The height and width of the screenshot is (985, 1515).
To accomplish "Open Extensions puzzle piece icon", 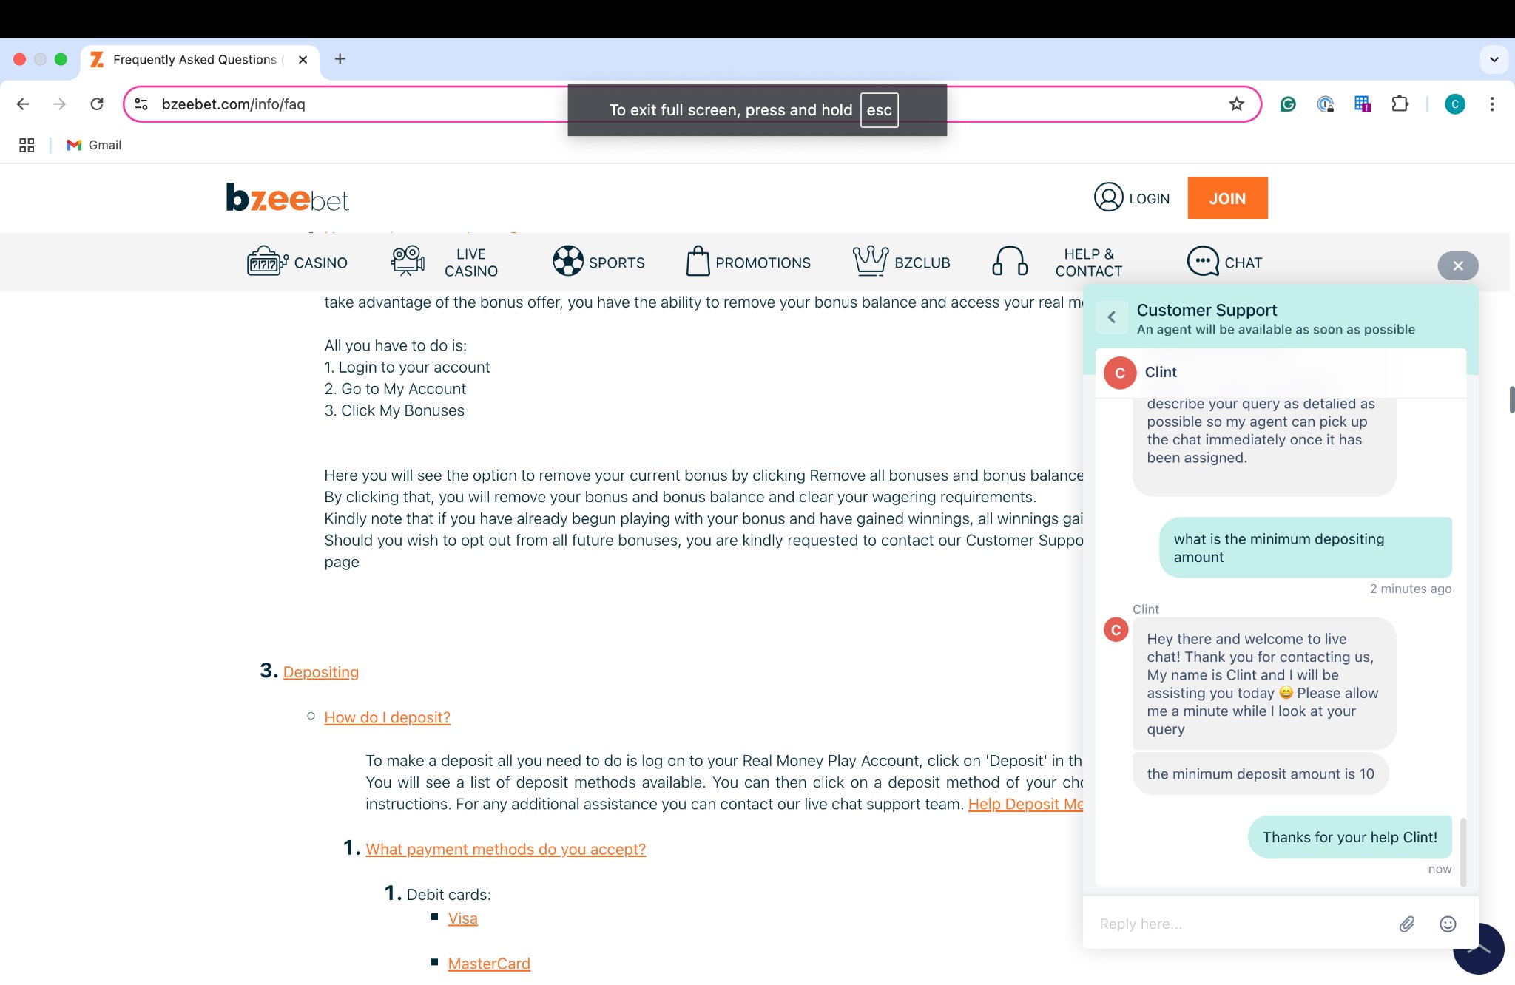I will coord(1400,104).
